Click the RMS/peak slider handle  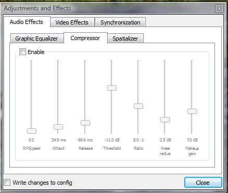[32, 131]
